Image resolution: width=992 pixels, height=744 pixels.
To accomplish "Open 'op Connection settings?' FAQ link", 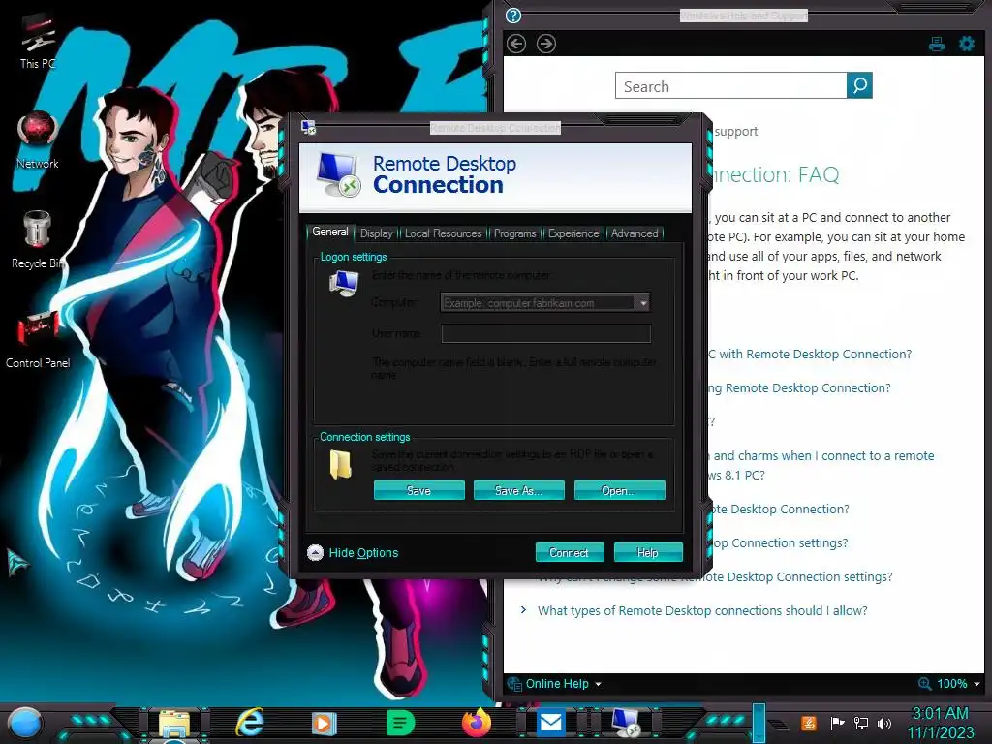I will [x=778, y=543].
